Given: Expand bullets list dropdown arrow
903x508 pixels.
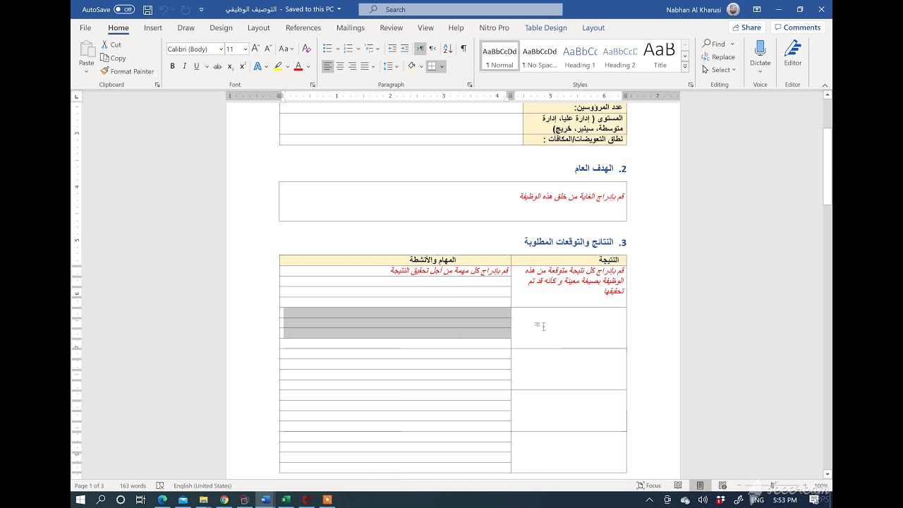Looking at the screenshot, I should [x=337, y=49].
